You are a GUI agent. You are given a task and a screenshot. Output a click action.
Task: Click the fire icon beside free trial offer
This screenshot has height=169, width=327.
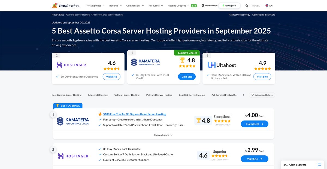point(100,114)
